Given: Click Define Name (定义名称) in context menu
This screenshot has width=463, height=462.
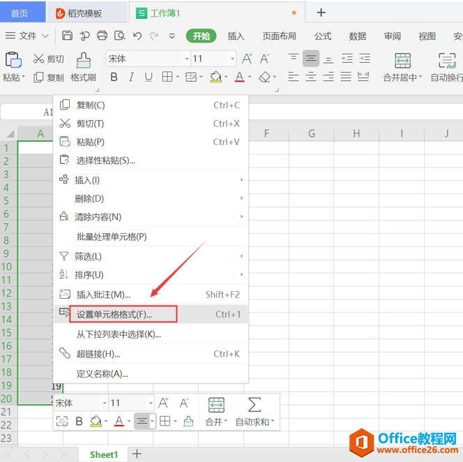Looking at the screenshot, I should click(x=102, y=373).
